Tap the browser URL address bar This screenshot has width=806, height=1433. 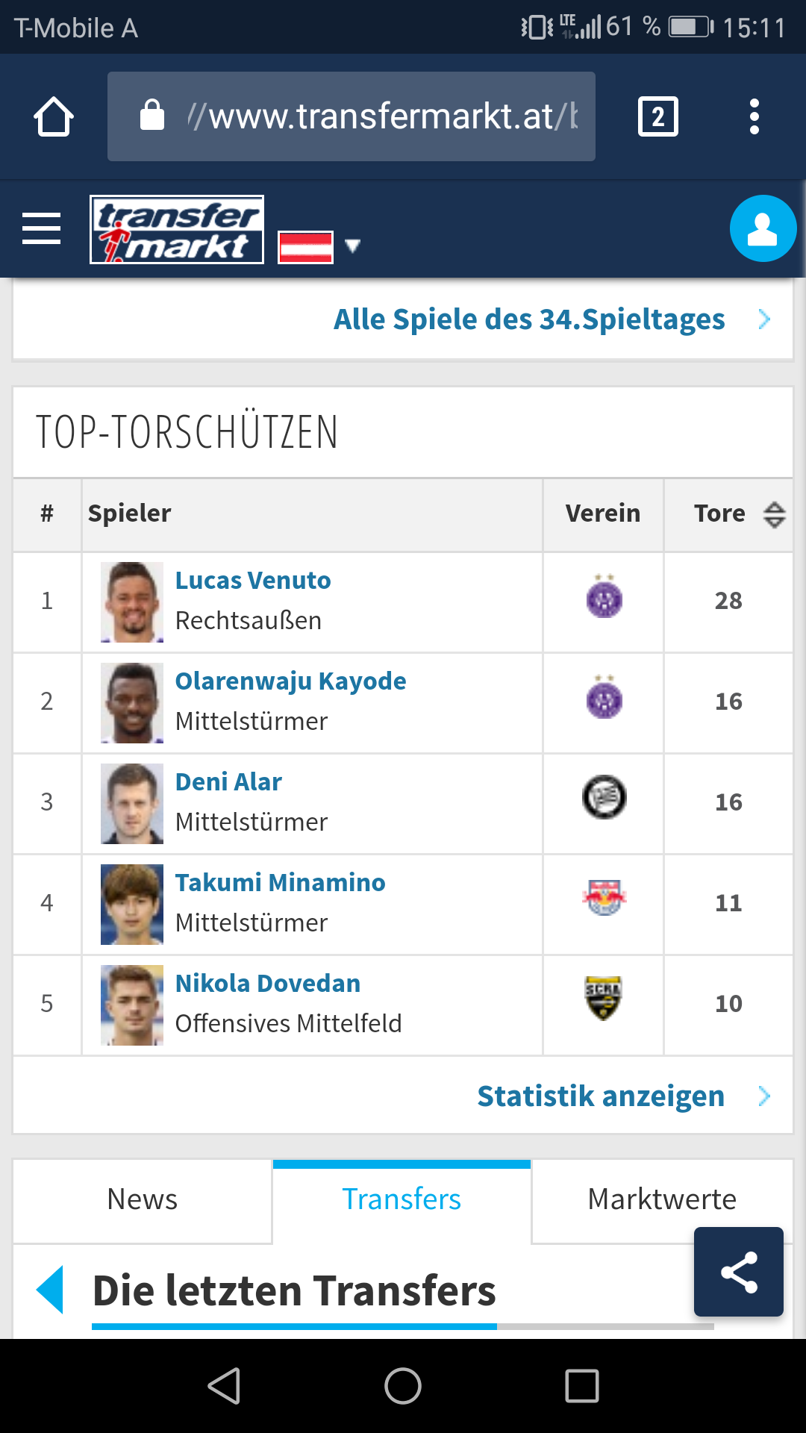point(352,116)
